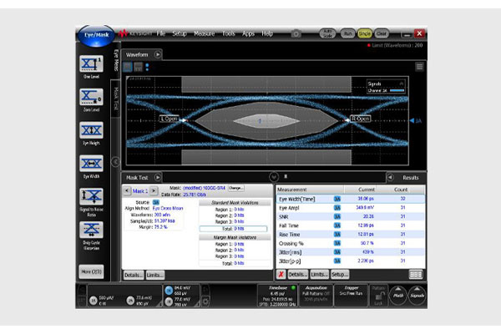Open the results table view icon
501x334 pixels.
[415, 274]
